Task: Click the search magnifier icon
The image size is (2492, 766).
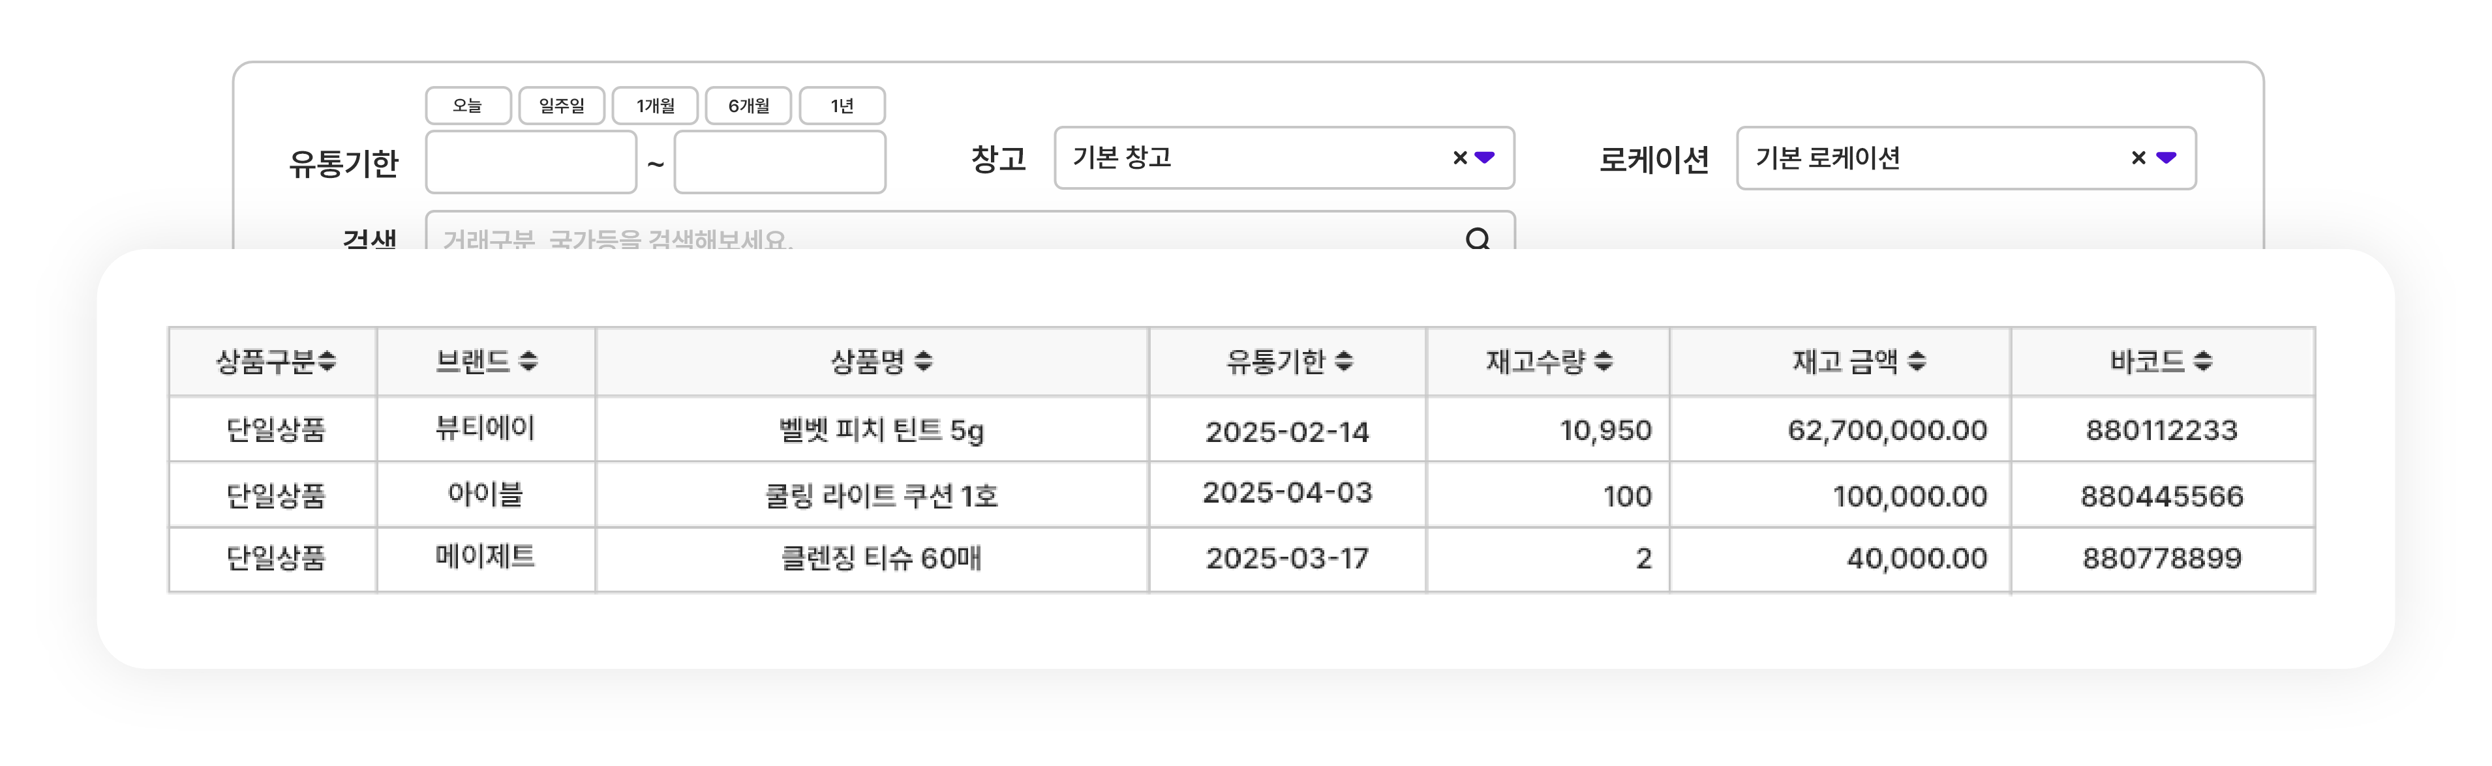Action: pos(1477,238)
